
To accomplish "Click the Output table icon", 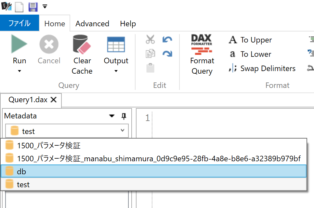I will tap(116, 44).
